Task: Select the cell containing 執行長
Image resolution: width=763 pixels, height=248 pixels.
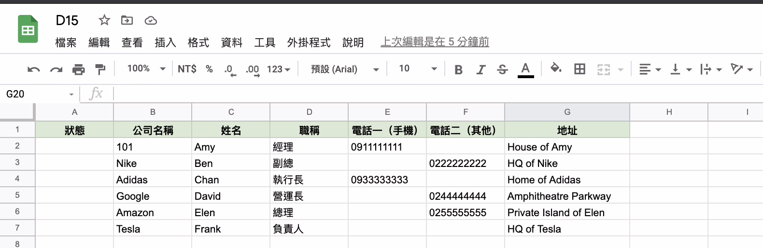Action: coord(309,179)
